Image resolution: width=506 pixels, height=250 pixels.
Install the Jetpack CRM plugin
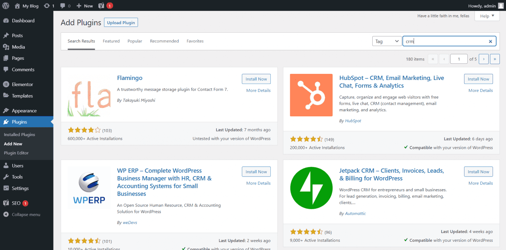[479, 172]
